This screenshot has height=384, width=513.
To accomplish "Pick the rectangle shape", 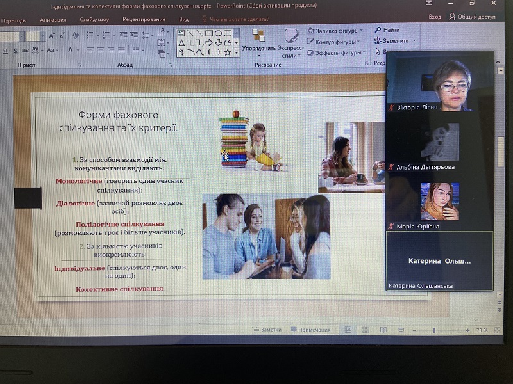I will (209, 33).
